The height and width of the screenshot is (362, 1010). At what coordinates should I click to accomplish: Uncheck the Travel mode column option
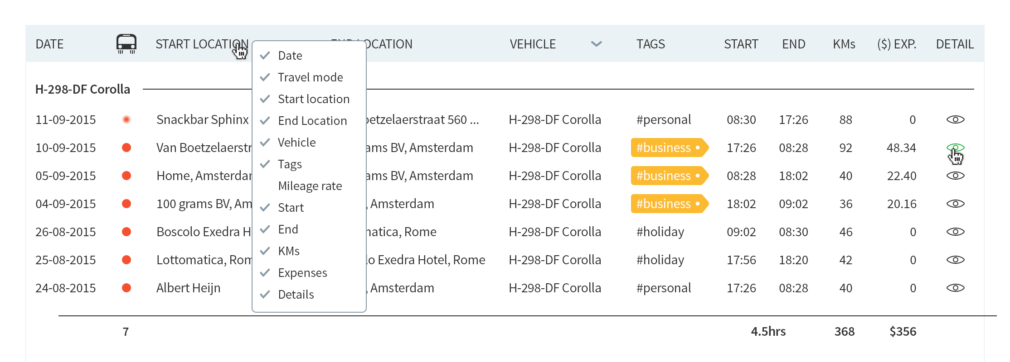pos(310,77)
